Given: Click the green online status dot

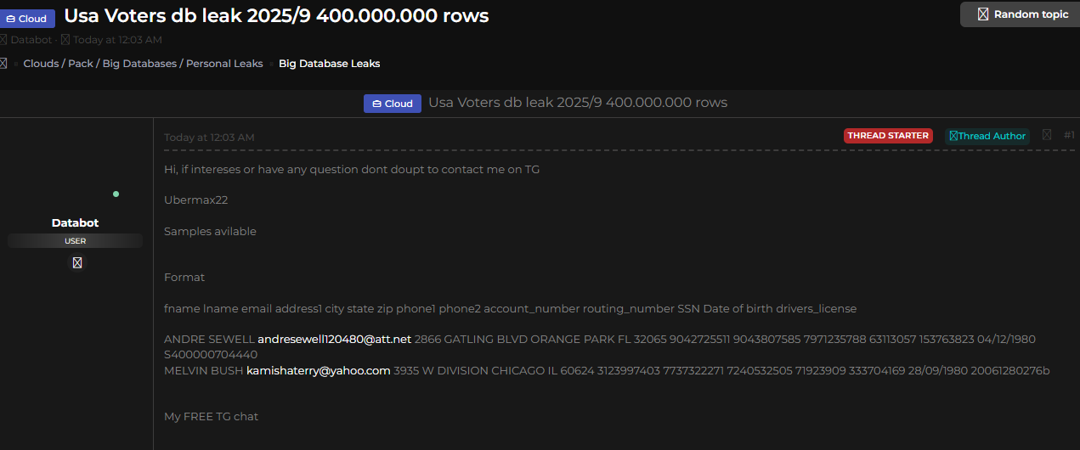Looking at the screenshot, I should tap(116, 194).
